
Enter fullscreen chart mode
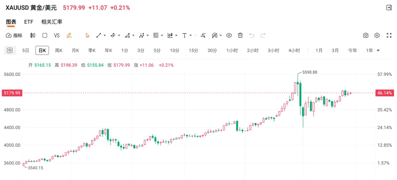coord(389,36)
